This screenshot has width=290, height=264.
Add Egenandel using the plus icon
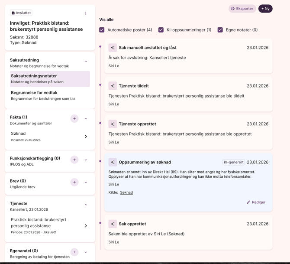(x=74, y=252)
